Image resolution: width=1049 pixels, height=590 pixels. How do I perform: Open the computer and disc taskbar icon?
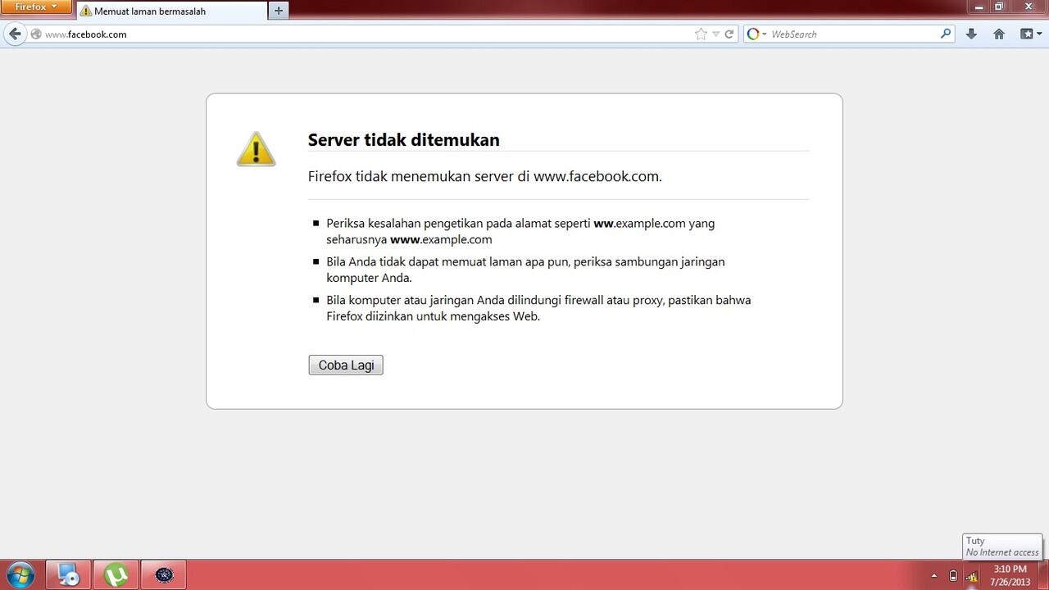(x=69, y=574)
